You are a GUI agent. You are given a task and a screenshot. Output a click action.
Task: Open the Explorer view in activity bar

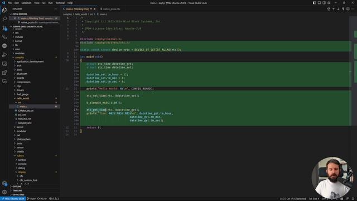click(x=4, y=10)
